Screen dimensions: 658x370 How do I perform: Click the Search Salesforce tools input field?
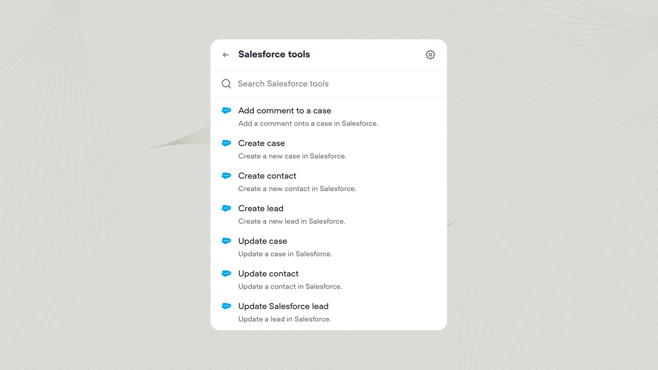coord(308,84)
